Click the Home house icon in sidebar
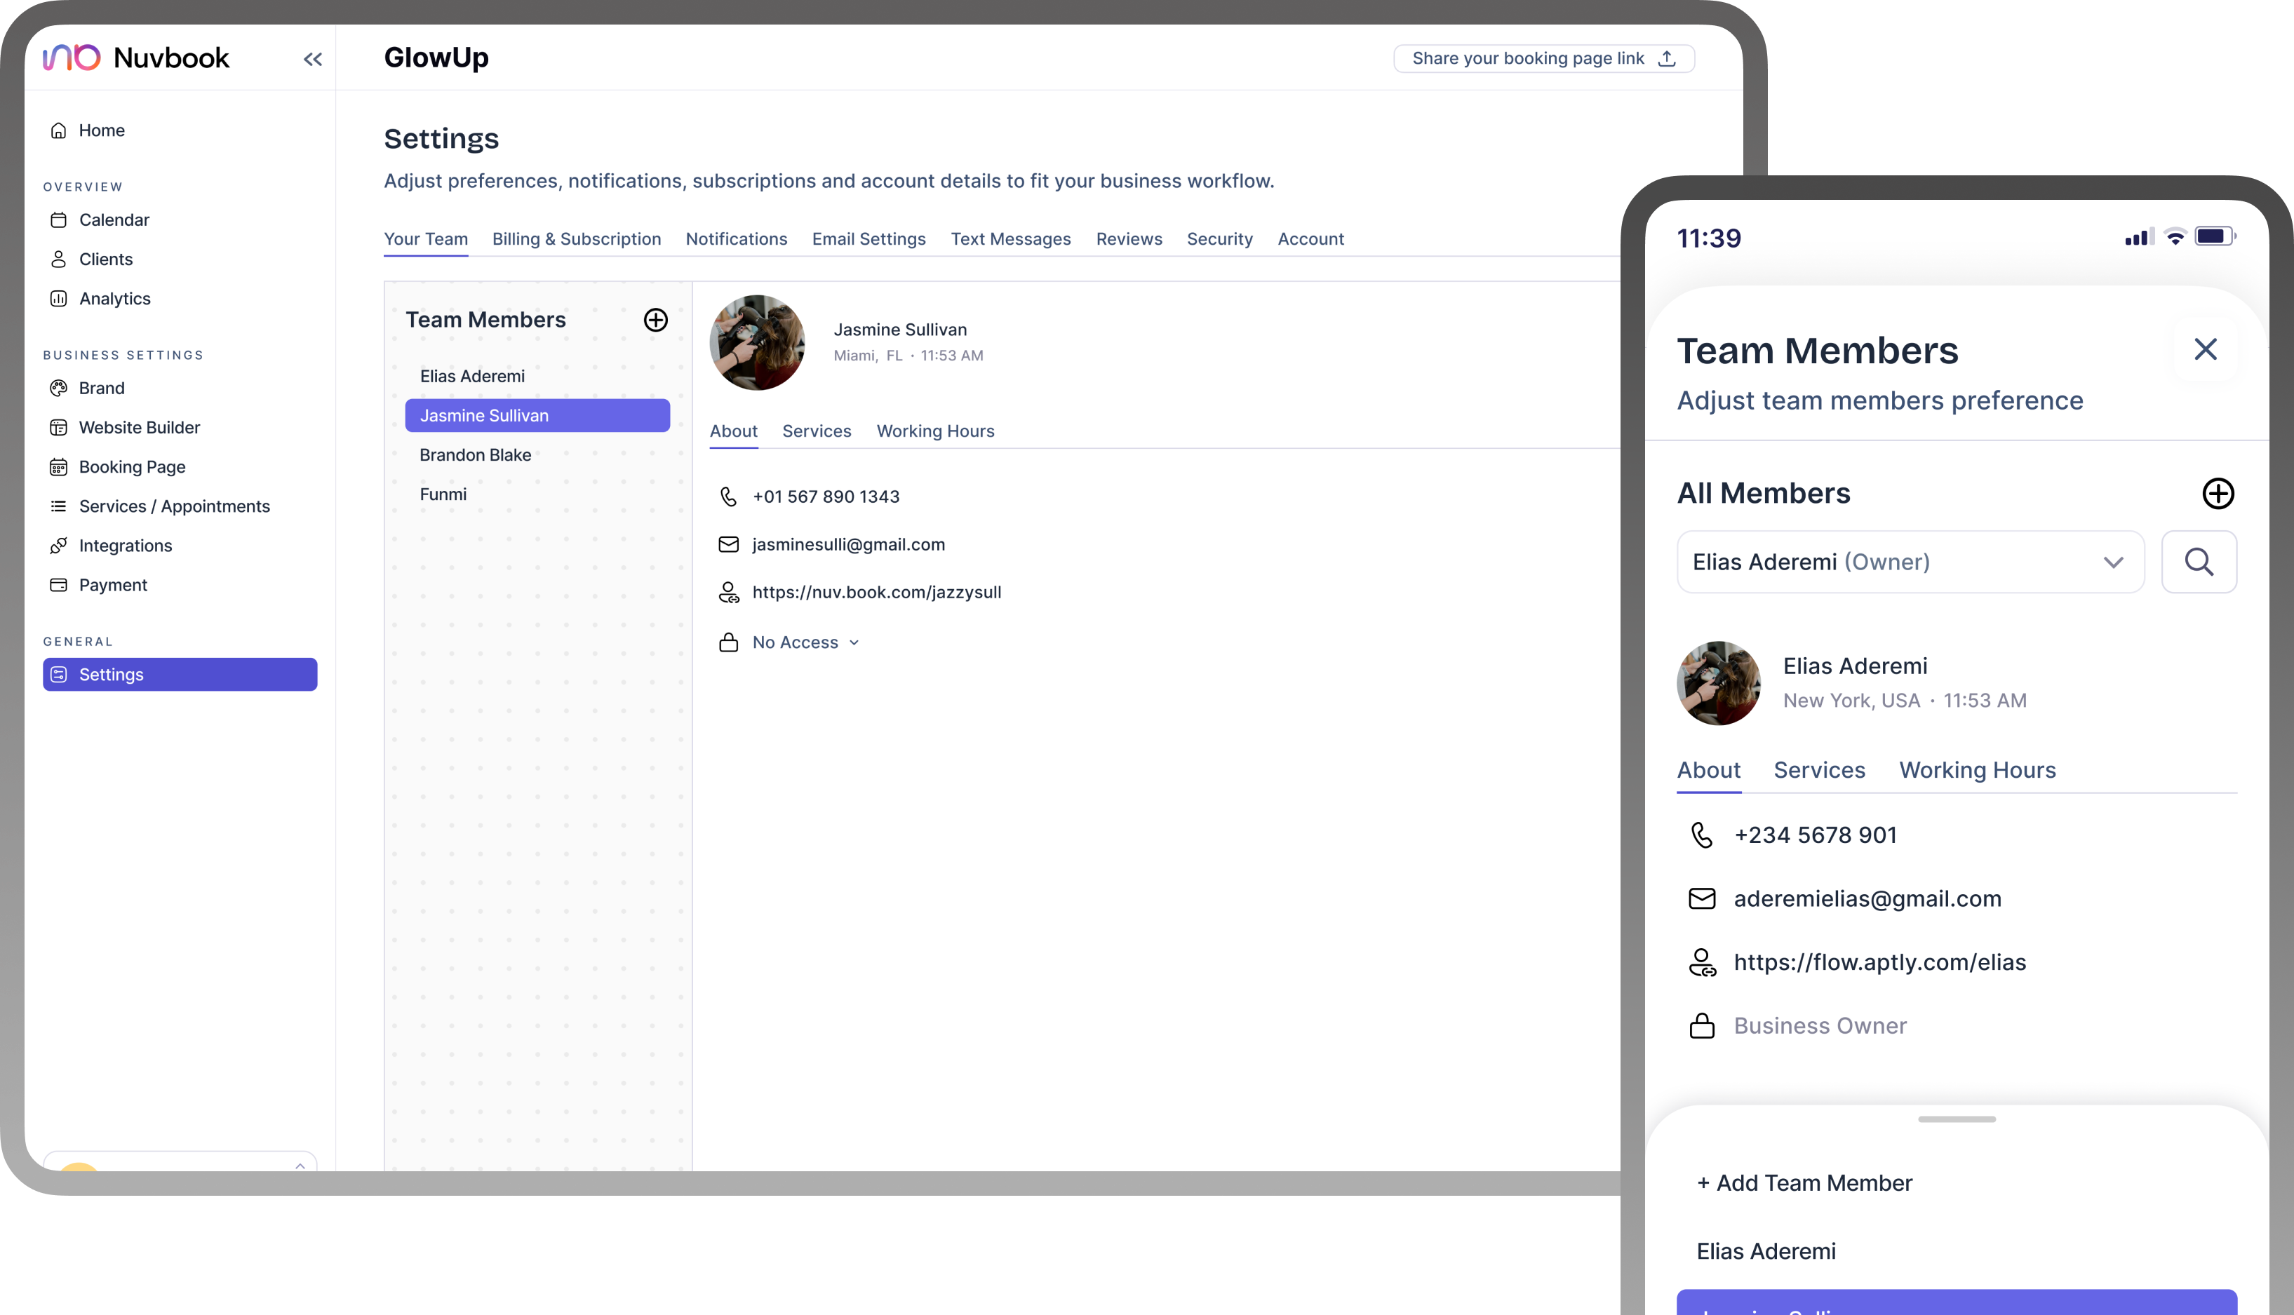Screen dimensions: 2294x1315 click(x=59, y=131)
